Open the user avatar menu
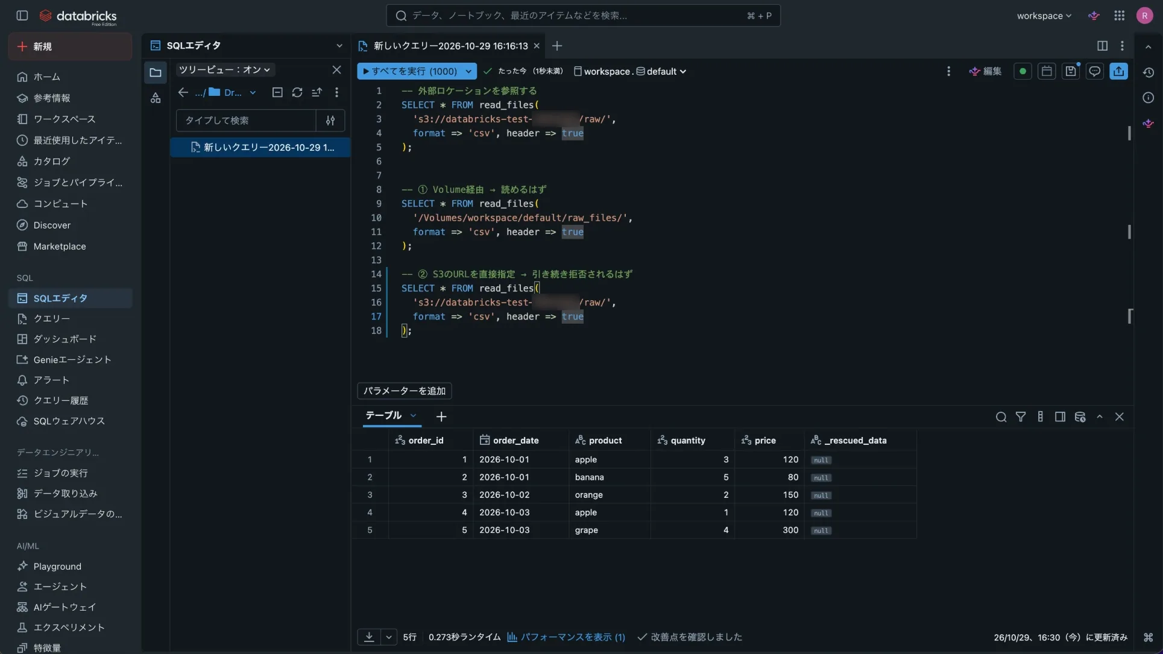The image size is (1163, 654). coord(1144,16)
